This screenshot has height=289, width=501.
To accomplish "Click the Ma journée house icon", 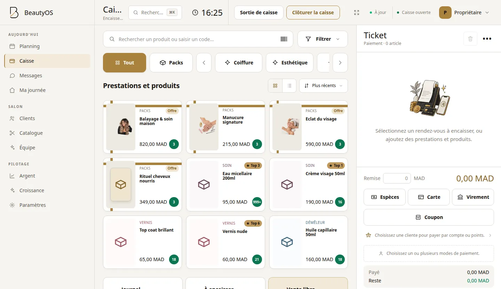I will (x=12, y=90).
